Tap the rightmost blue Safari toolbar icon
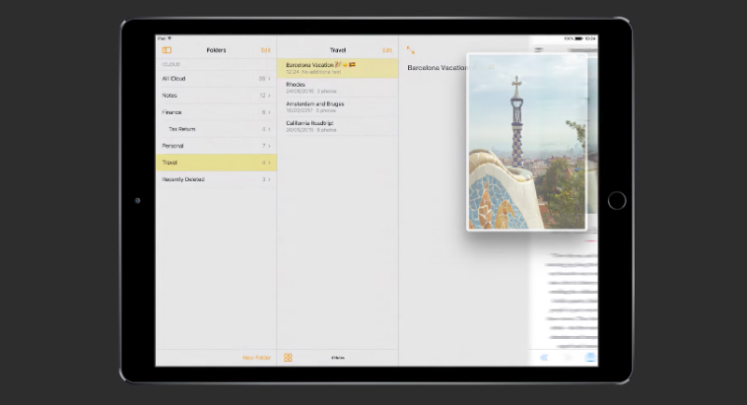This screenshot has height=405, width=747. tap(589, 357)
